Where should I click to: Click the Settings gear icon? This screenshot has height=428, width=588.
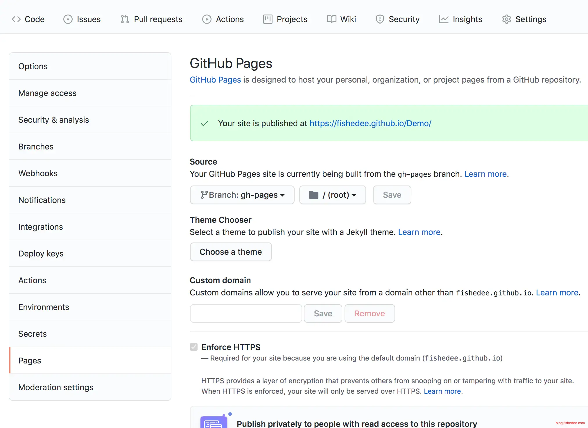point(506,19)
